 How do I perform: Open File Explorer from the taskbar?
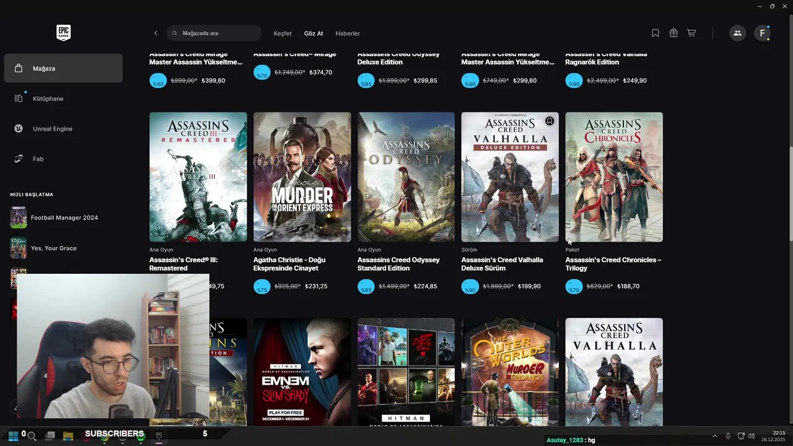[x=68, y=436]
